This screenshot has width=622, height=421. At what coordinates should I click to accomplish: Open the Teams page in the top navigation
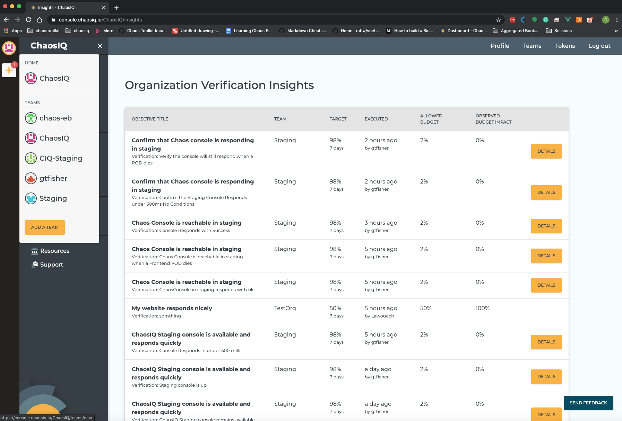tap(532, 46)
